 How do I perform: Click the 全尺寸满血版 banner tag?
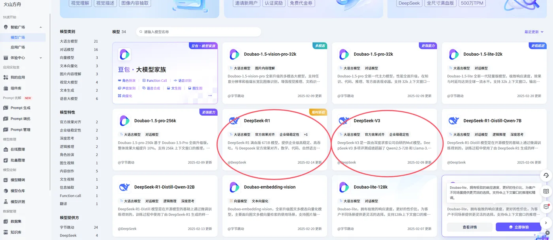pos(441,3)
